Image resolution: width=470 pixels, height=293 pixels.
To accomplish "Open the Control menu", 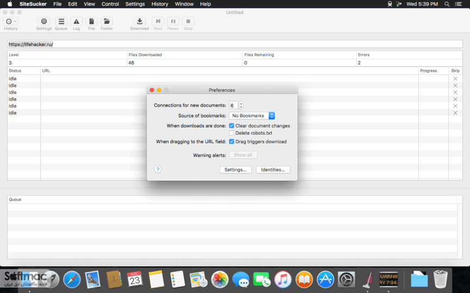I will tap(110, 4).
